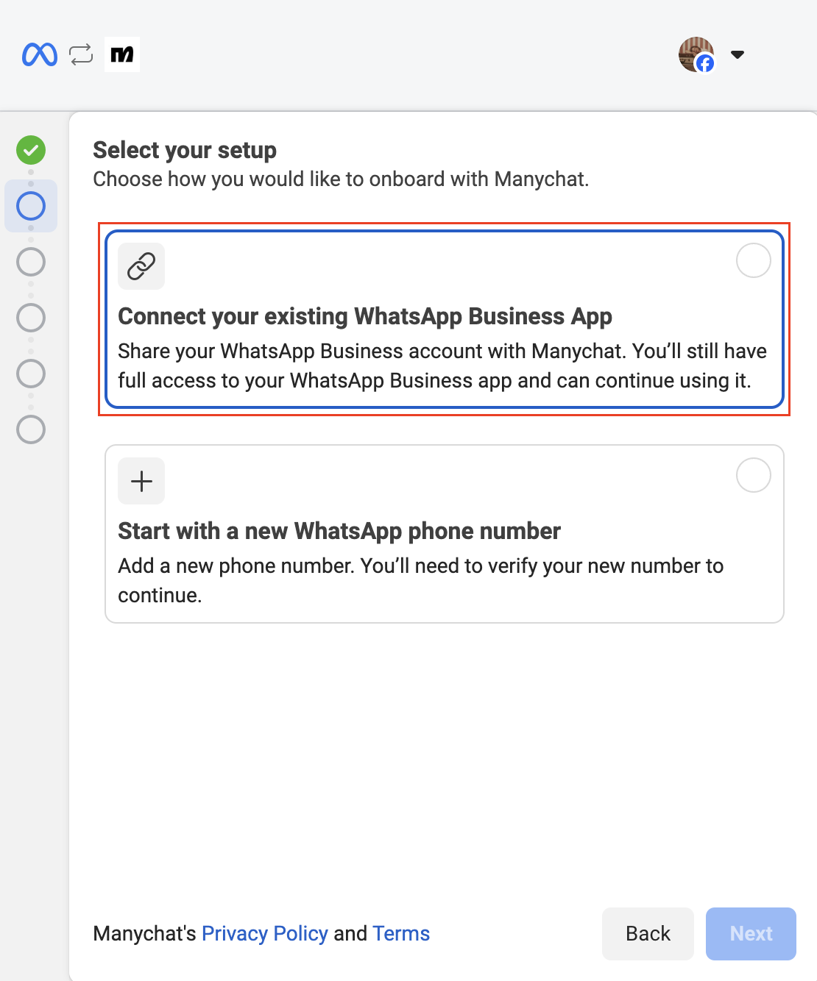Click the chain link icon

click(x=141, y=266)
